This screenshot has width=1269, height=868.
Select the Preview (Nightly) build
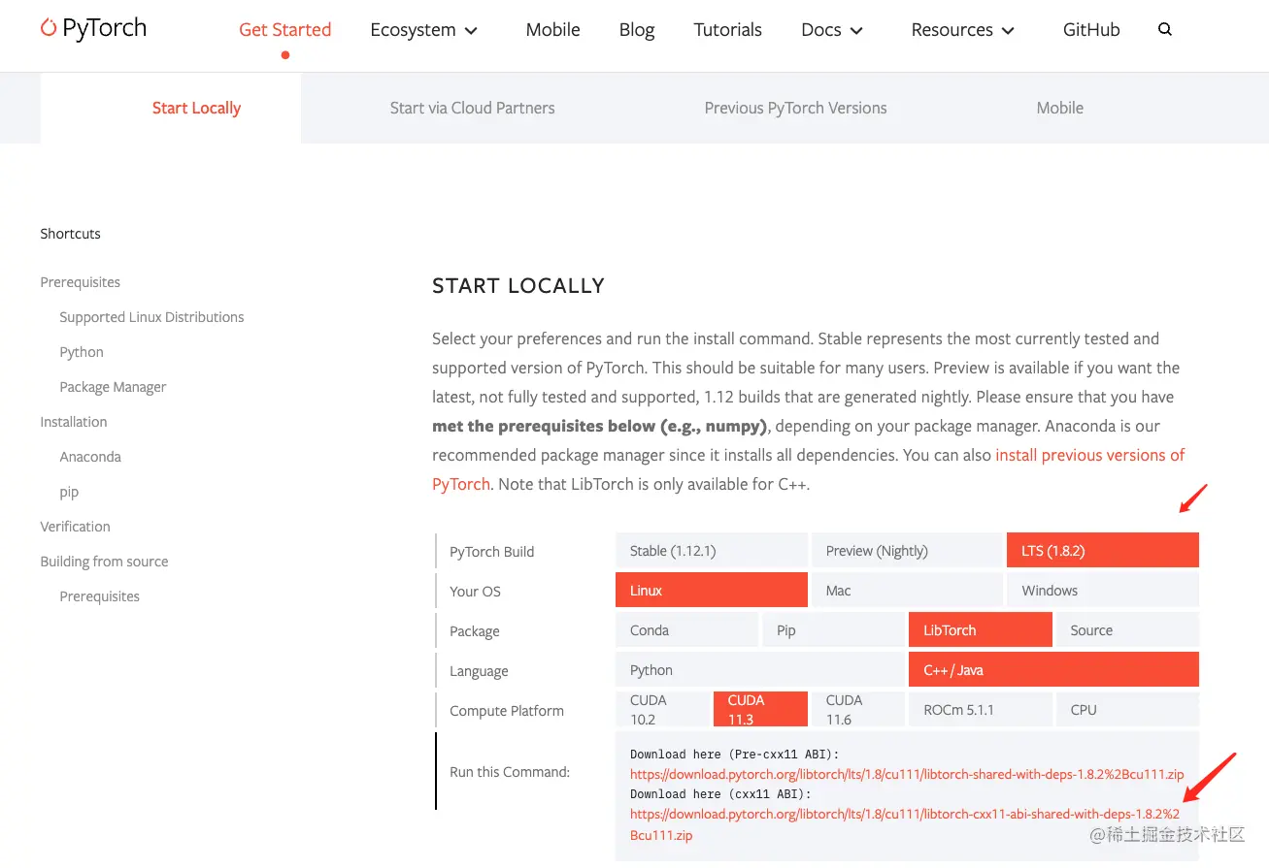[x=907, y=550]
